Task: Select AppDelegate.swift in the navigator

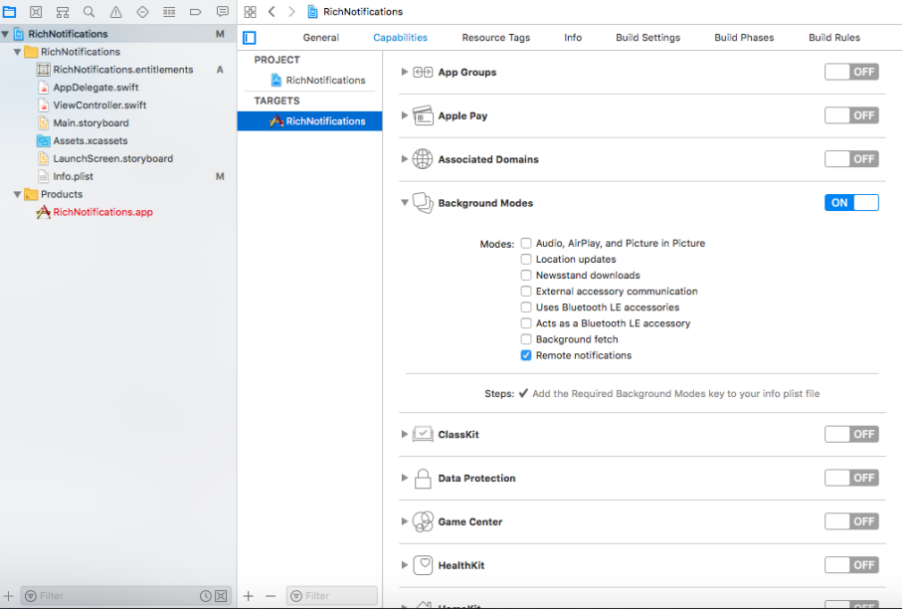Action: point(95,88)
